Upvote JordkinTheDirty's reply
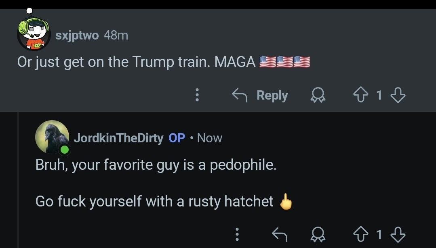 pyautogui.click(x=361, y=234)
